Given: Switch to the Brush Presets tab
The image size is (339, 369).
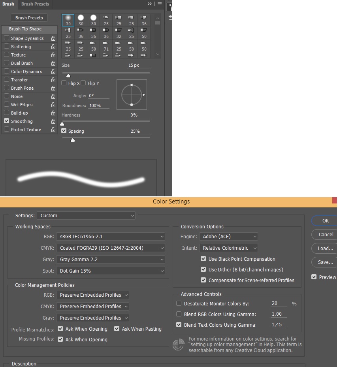Looking at the screenshot, I should tap(35, 4).
